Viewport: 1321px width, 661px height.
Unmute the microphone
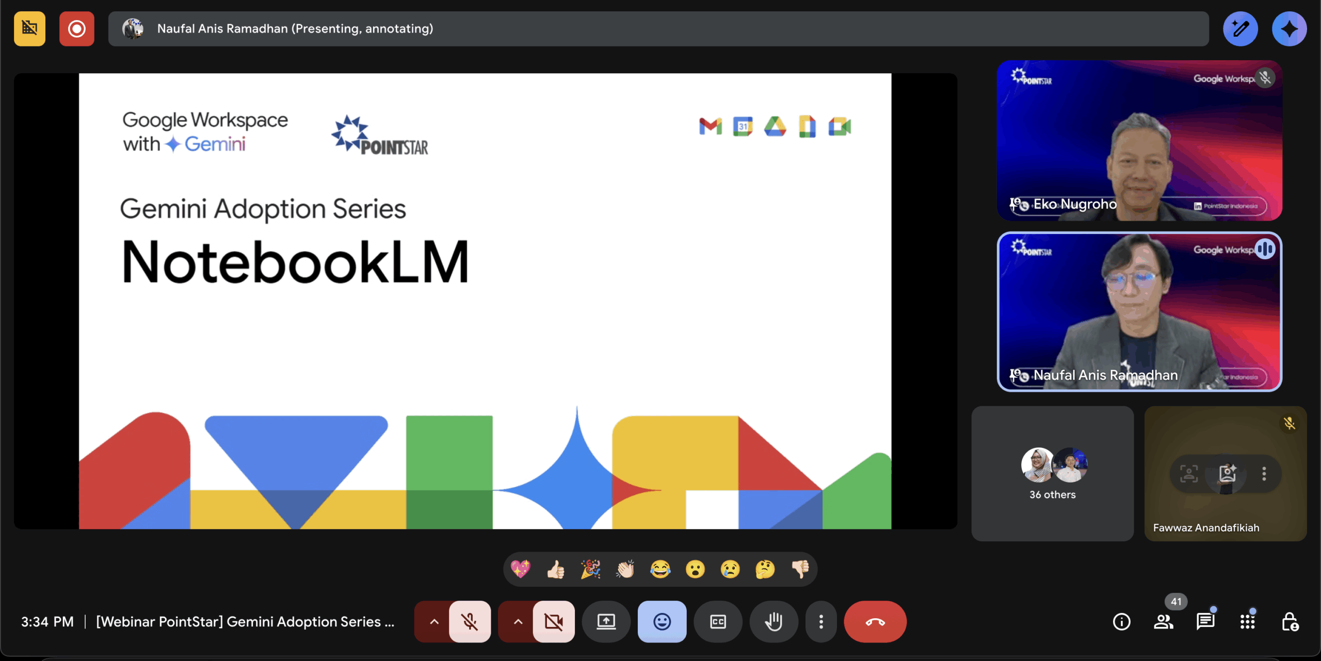[470, 622]
